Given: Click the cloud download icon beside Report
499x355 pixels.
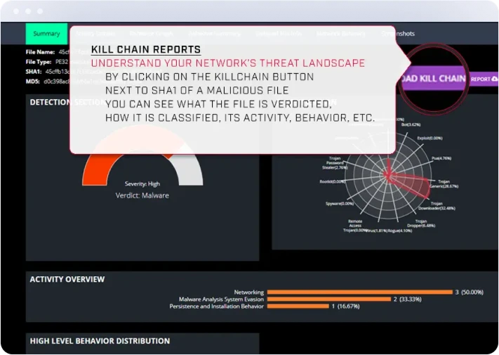Looking at the screenshot, I should pos(495,79).
